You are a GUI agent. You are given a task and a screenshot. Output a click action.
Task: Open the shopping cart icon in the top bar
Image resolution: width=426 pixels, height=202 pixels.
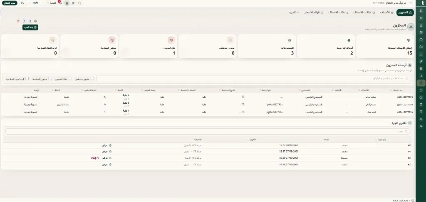pos(67,3)
